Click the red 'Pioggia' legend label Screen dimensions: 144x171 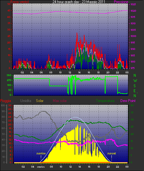6,101
